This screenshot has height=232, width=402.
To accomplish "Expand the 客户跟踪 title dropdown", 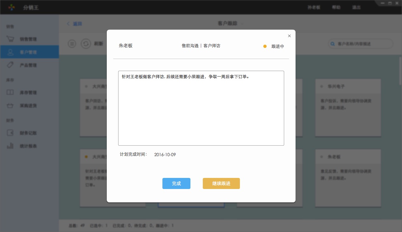I will [x=242, y=24].
